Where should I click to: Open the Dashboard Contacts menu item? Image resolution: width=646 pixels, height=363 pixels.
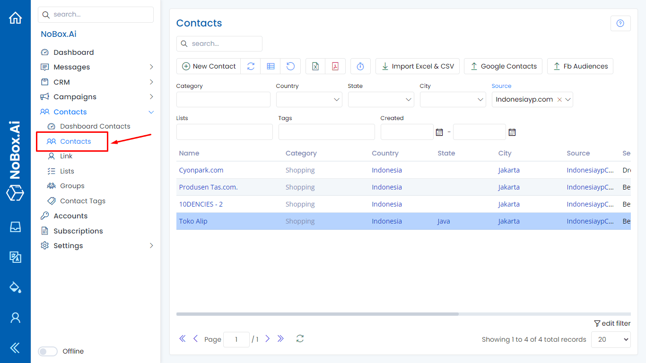[95, 126]
